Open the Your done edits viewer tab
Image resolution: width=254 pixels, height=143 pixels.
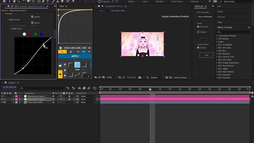[x=118, y=11]
